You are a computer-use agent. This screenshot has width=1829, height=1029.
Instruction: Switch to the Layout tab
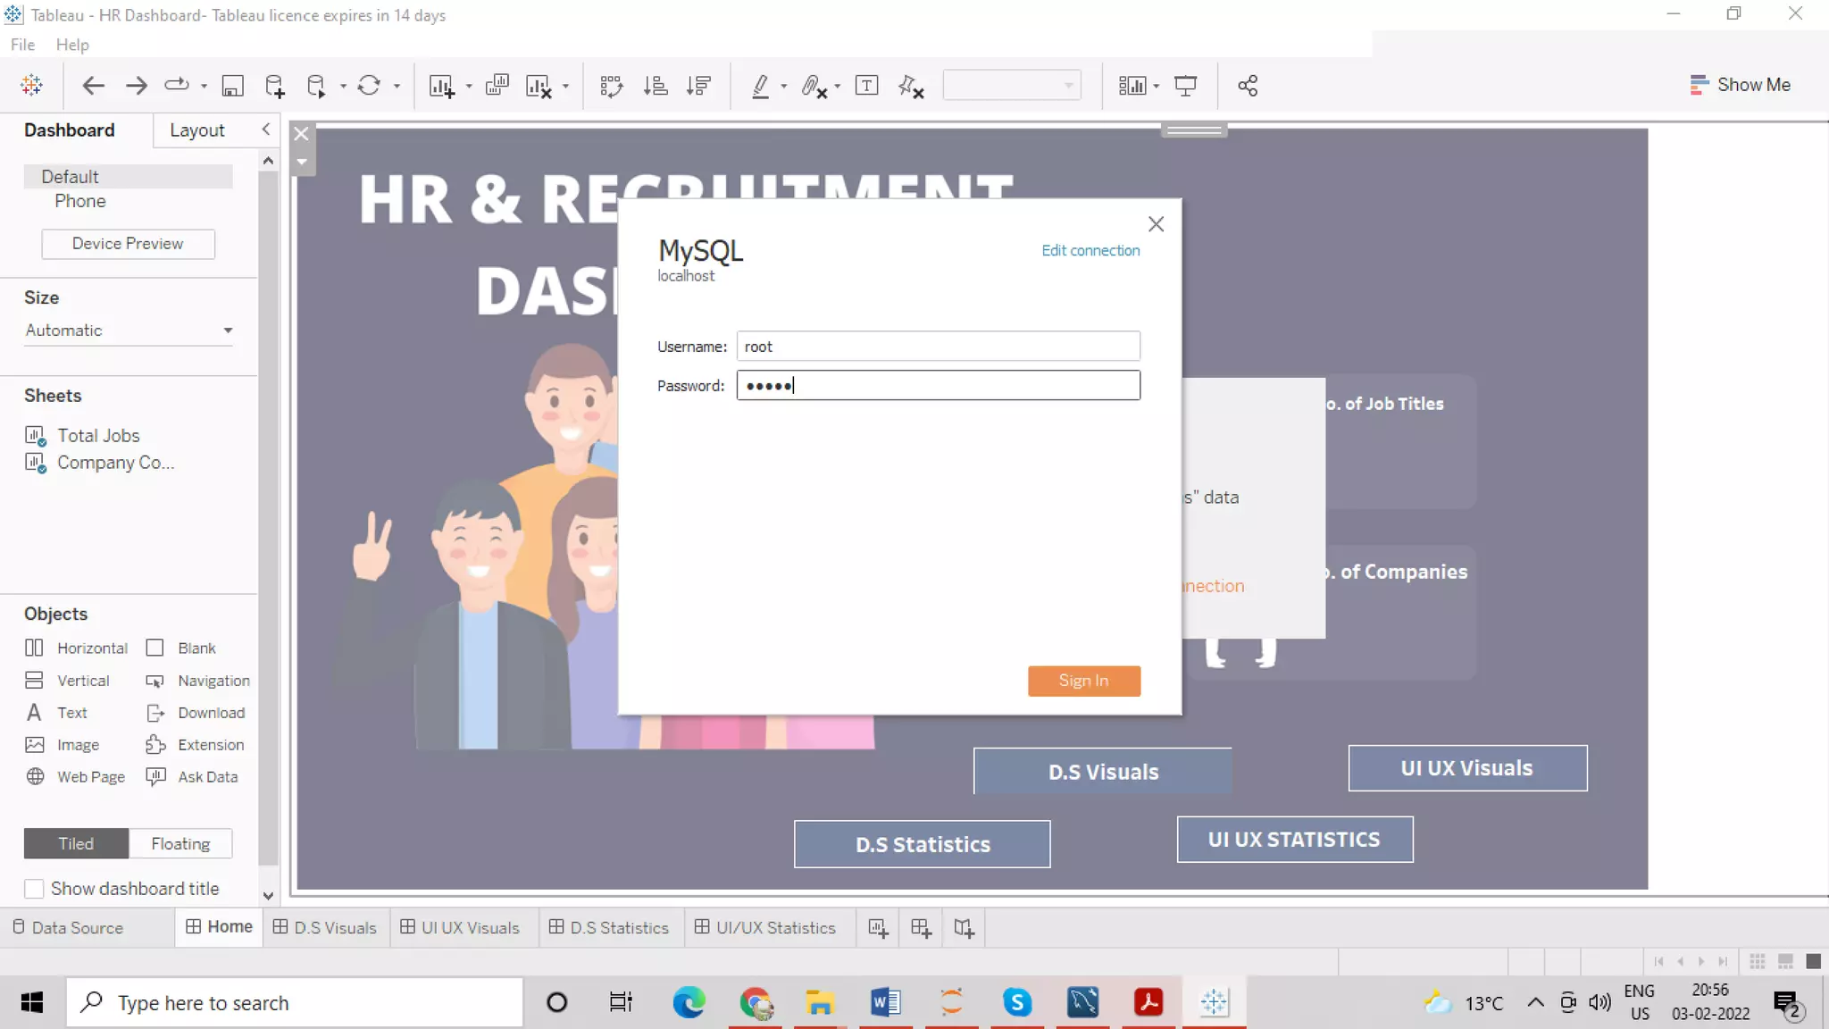pyautogui.click(x=197, y=130)
